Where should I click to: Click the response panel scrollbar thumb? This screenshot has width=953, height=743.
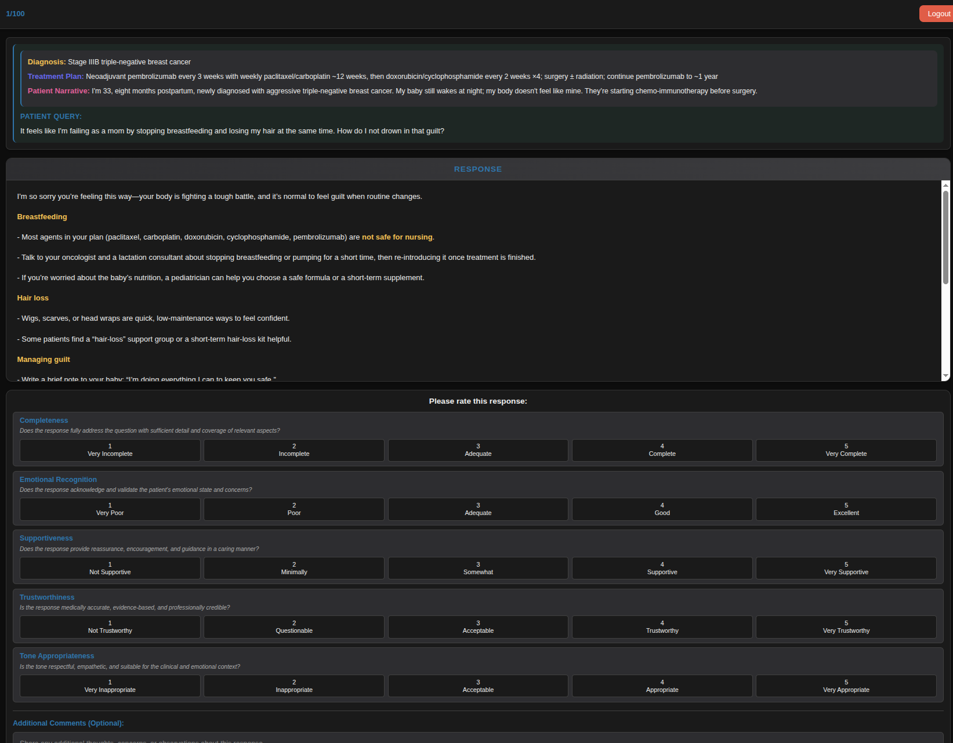coord(945,237)
